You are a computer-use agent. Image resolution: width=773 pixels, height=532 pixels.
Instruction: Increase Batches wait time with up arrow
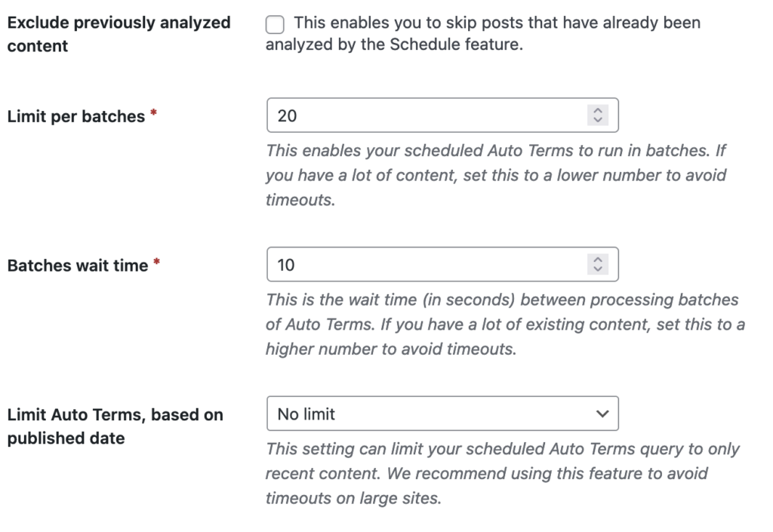[x=598, y=260]
